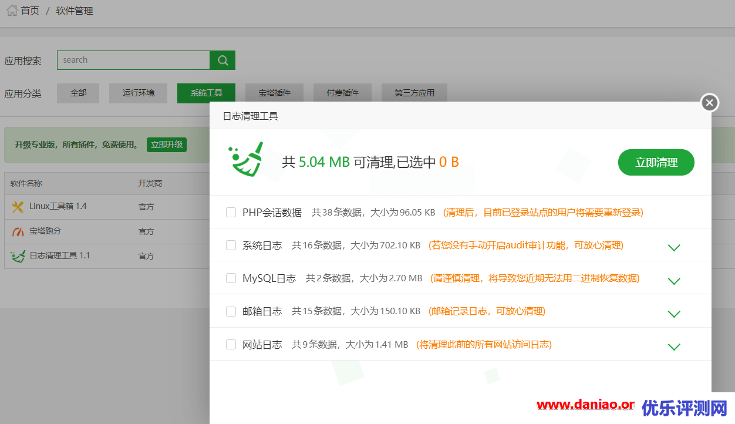Select the 网站日志 checkbox
Viewport: 735px width, 424px height.
coord(231,345)
